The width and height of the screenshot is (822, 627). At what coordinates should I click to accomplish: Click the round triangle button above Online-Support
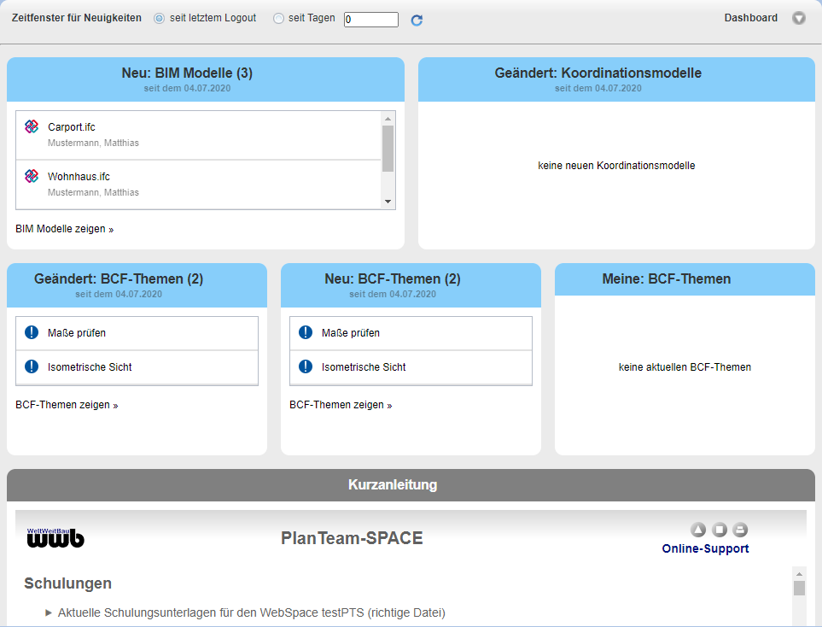[x=698, y=530]
